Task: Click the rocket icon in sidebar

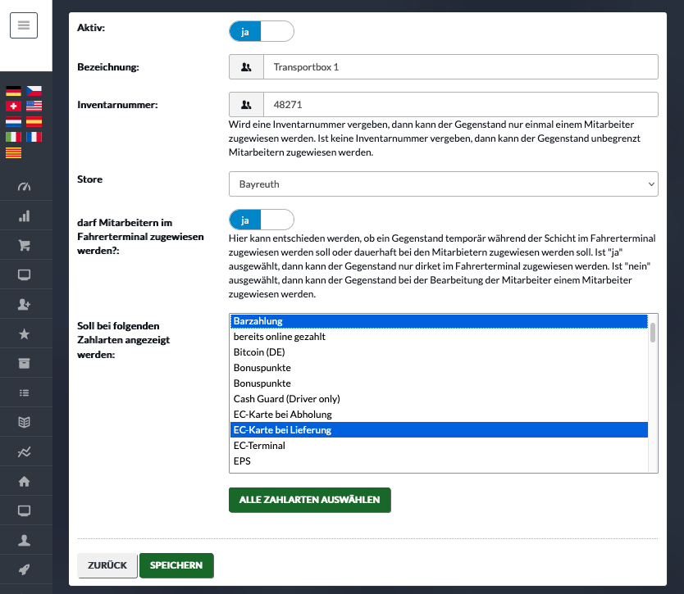Action: [x=25, y=569]
